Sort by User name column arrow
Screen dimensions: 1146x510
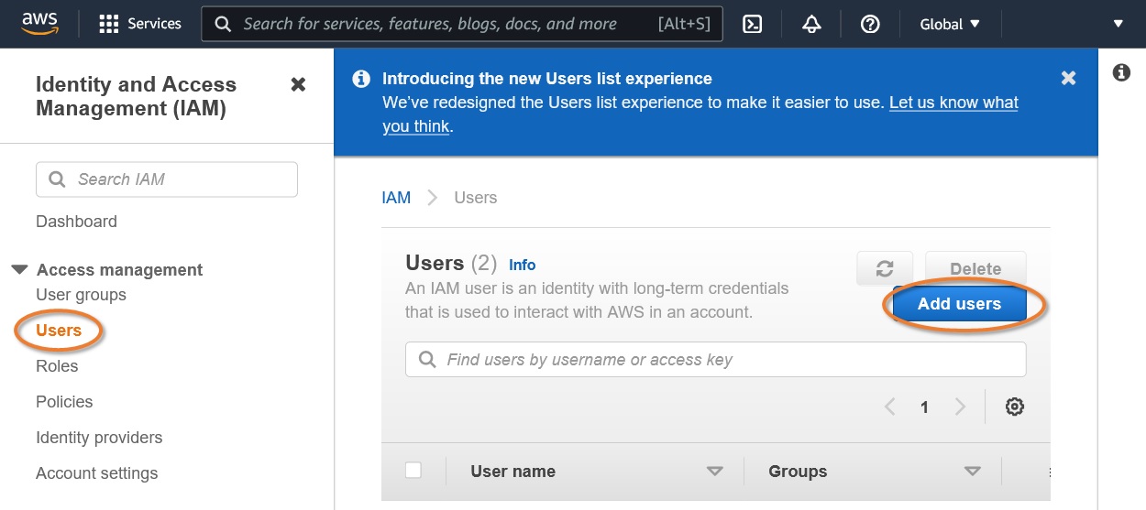(x=715, y=472)
